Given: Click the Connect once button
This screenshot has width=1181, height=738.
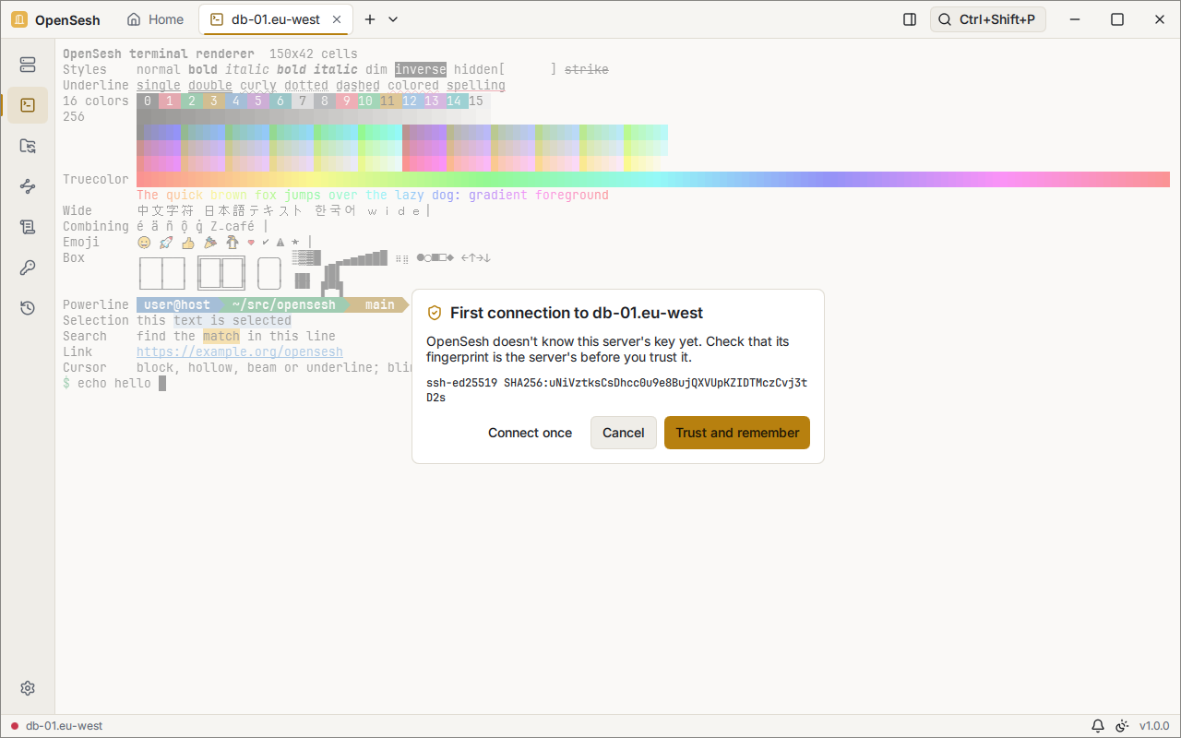Looking at the screenshot, I should click(531, 433).
